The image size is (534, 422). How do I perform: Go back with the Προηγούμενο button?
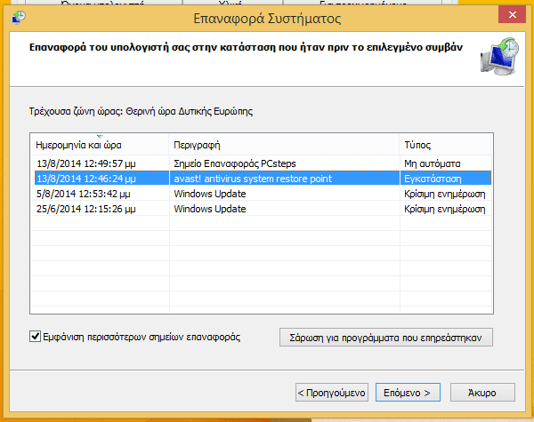tap(331, 391)
